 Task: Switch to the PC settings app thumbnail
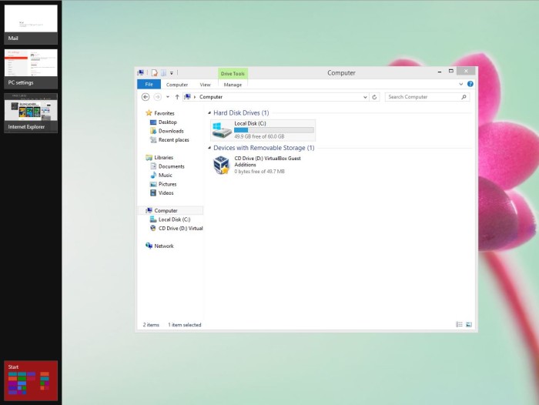pos(31,69)
